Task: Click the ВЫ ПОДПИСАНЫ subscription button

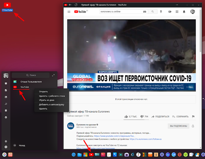Action: [178, 126]
